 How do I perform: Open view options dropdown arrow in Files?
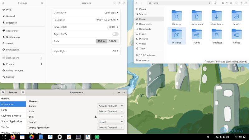point(227,3)
